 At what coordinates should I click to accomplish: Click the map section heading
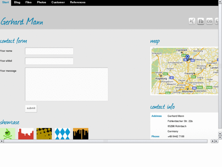pyautogui.click(x=155, y=41)
